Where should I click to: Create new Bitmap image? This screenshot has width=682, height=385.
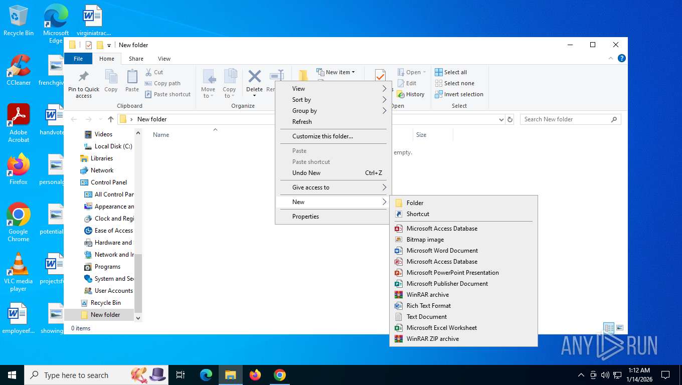[463, 240]
